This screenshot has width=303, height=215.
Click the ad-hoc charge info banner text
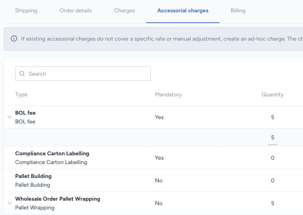coord(162,39)
